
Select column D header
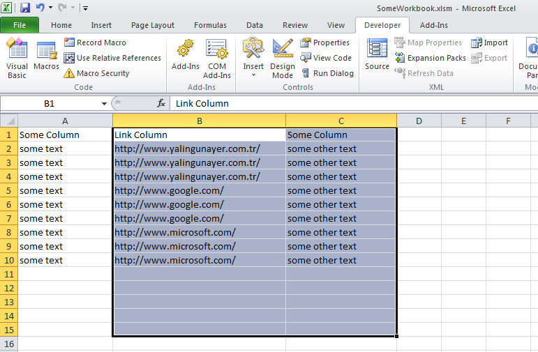point(419,121)
